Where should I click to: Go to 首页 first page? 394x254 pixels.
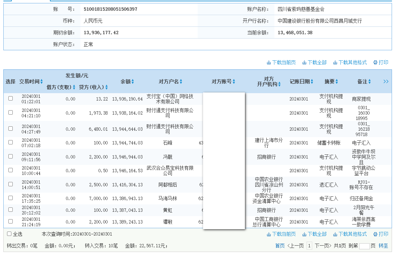pyautogui.click(x=280, y=246)
